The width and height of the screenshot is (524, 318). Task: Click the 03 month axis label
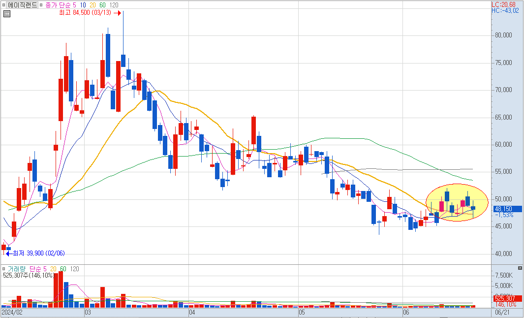(88, 312)
